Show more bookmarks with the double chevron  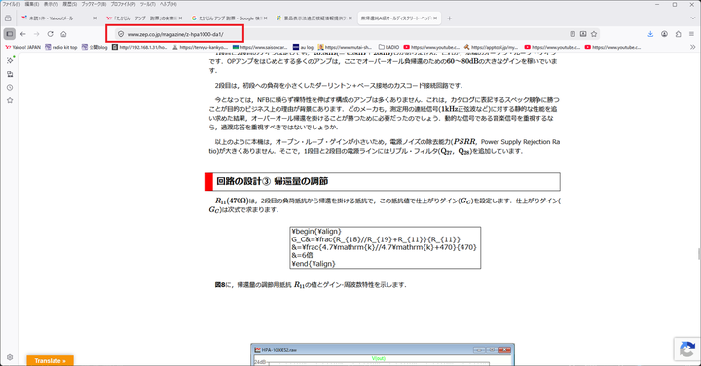coord(692,47)
